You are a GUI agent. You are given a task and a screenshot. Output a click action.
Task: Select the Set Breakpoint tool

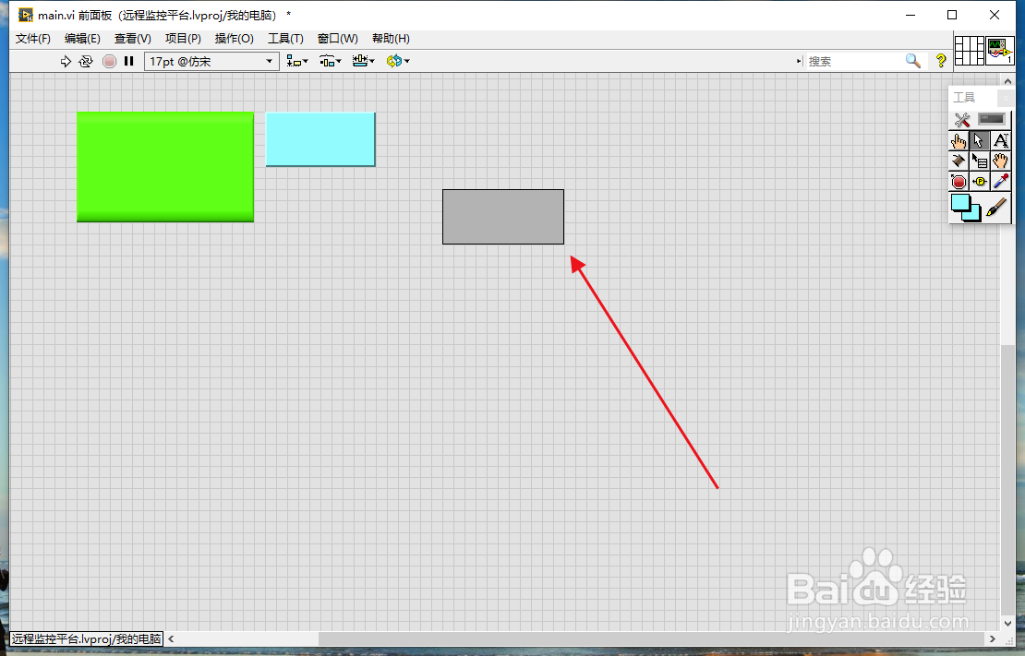959,182
